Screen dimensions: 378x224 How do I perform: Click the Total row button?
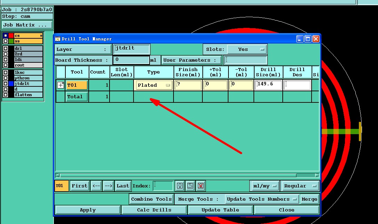[x=77, y=96]
